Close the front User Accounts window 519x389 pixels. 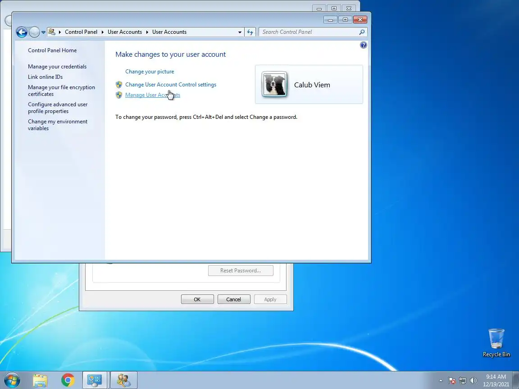[360, 20]
